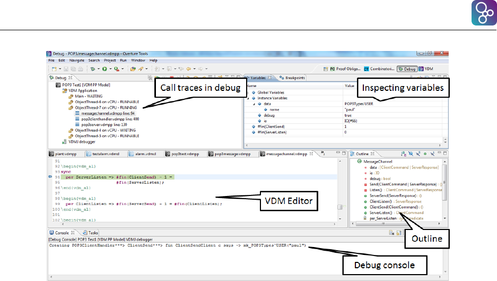Open the Run launch dropdown arrow
This screenshot has width=497, height=281.
tap(110, 69)
